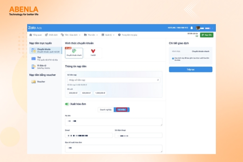Screen dimensions: 243x162
Task: Select the Chuyển khoản nhanh payment icon
Action: [x=74, y=51]
